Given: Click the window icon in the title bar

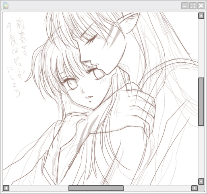Looking at the screenshot, I should 6,6.
